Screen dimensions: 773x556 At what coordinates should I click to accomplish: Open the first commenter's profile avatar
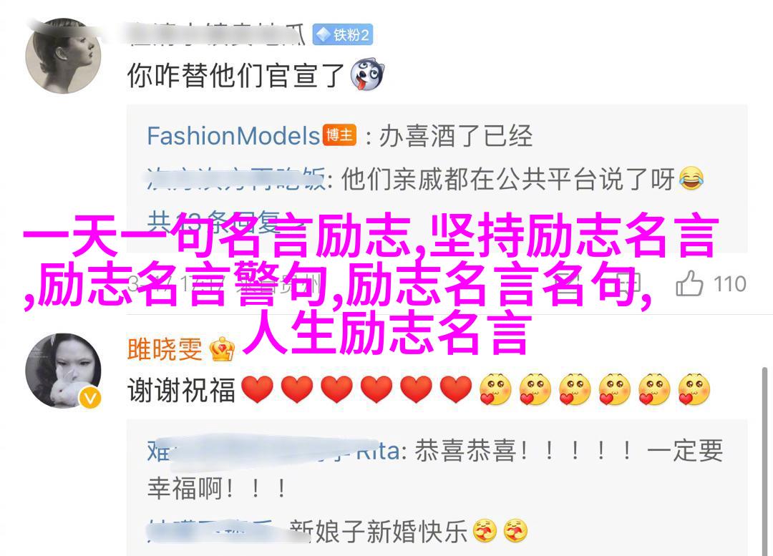pos(62,56)
